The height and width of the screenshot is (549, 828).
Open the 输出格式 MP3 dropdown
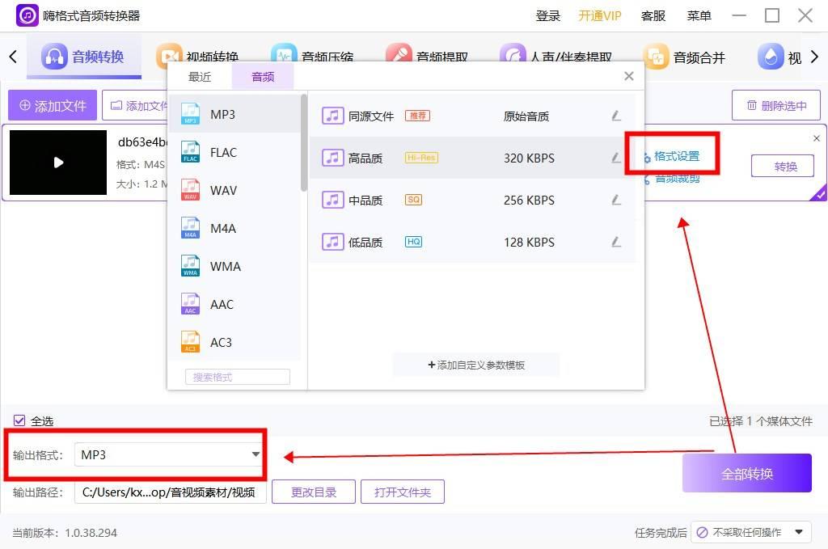point(167,454)
